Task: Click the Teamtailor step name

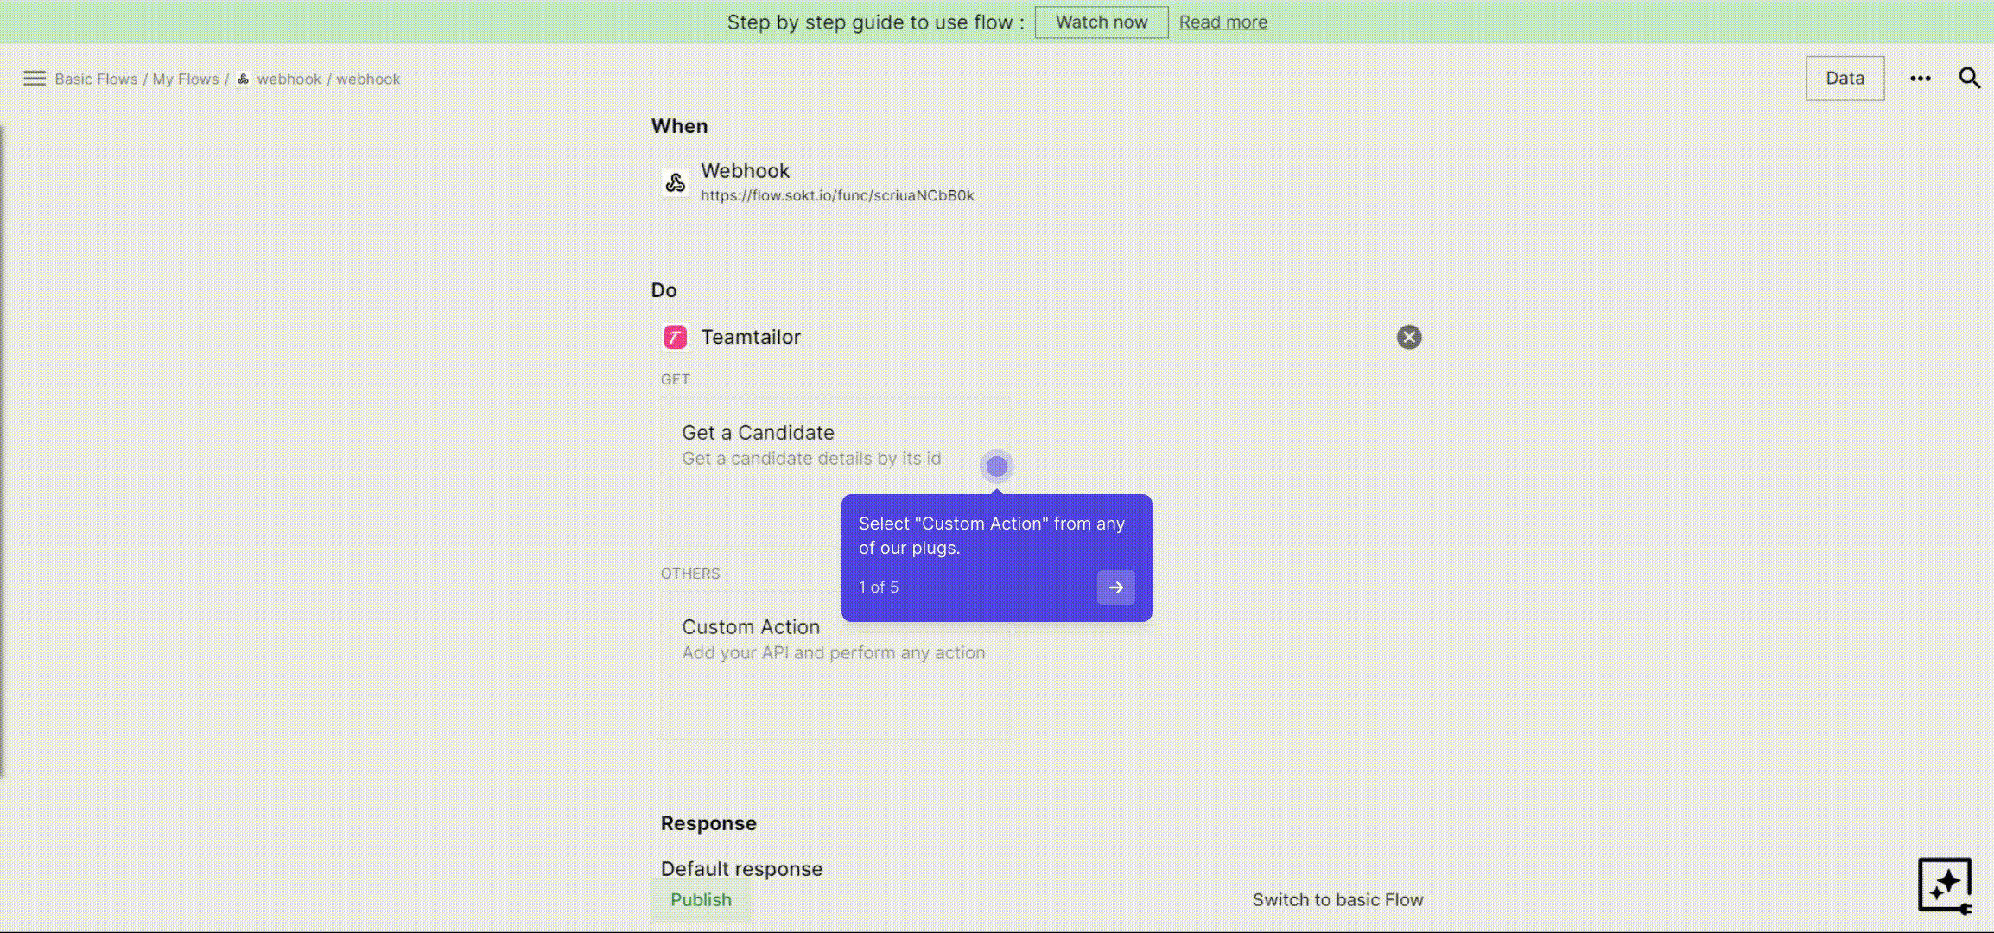Action: coord(751,337)
